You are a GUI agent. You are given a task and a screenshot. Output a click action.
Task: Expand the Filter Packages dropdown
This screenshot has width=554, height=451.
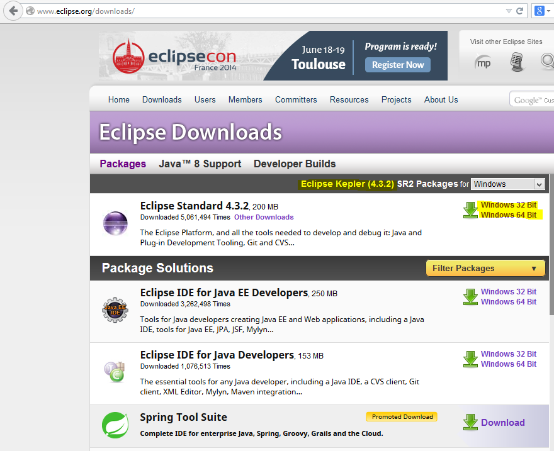(x=485, y=268)
